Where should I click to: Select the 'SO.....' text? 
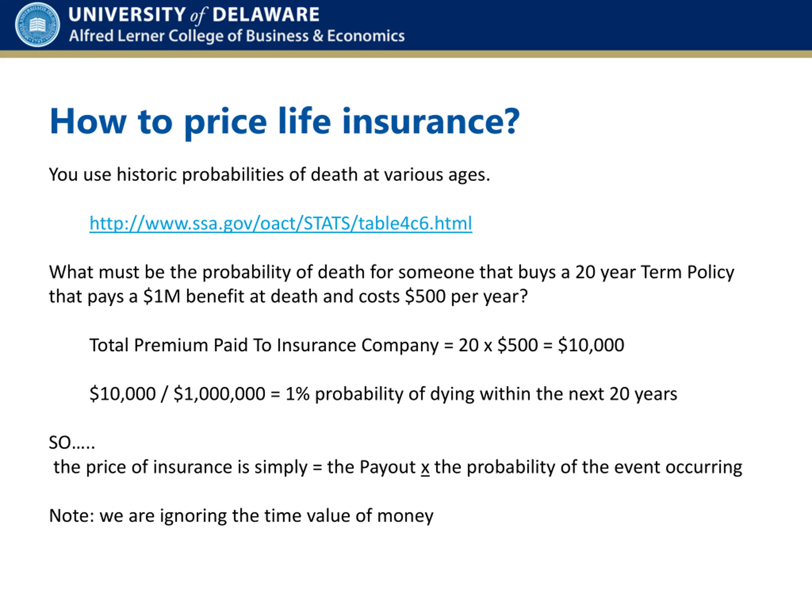tap(72, 442)
